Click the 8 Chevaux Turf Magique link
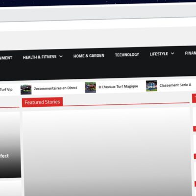The width and height of the screenshot is (196, 196). coord(119,87)
